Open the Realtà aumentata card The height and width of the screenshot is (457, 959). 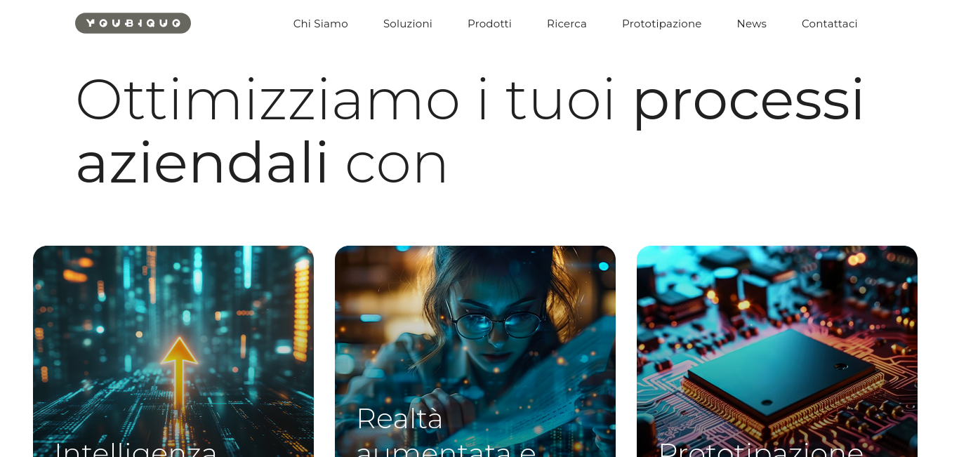tap(475, 351)
